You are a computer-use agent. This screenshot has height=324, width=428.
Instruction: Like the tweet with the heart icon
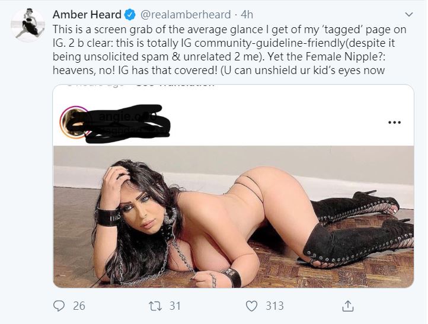point(251,306)
